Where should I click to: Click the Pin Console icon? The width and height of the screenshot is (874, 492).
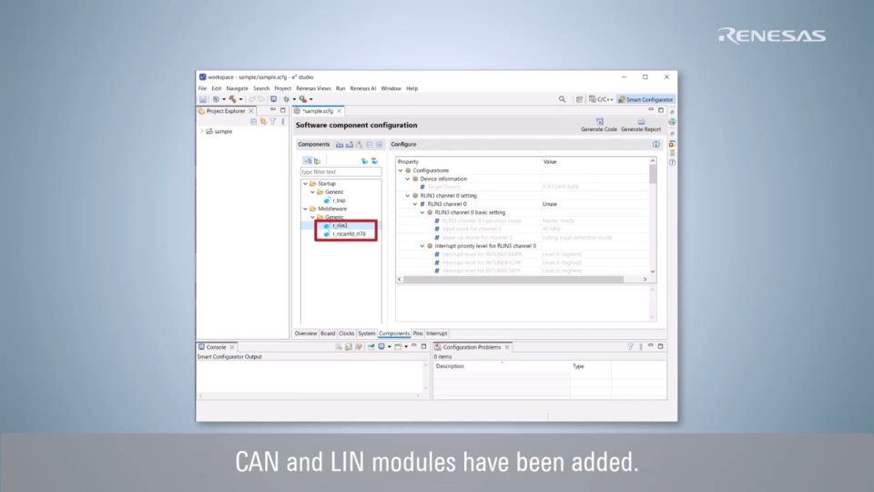pyautogui.click(x=371, y=347)
